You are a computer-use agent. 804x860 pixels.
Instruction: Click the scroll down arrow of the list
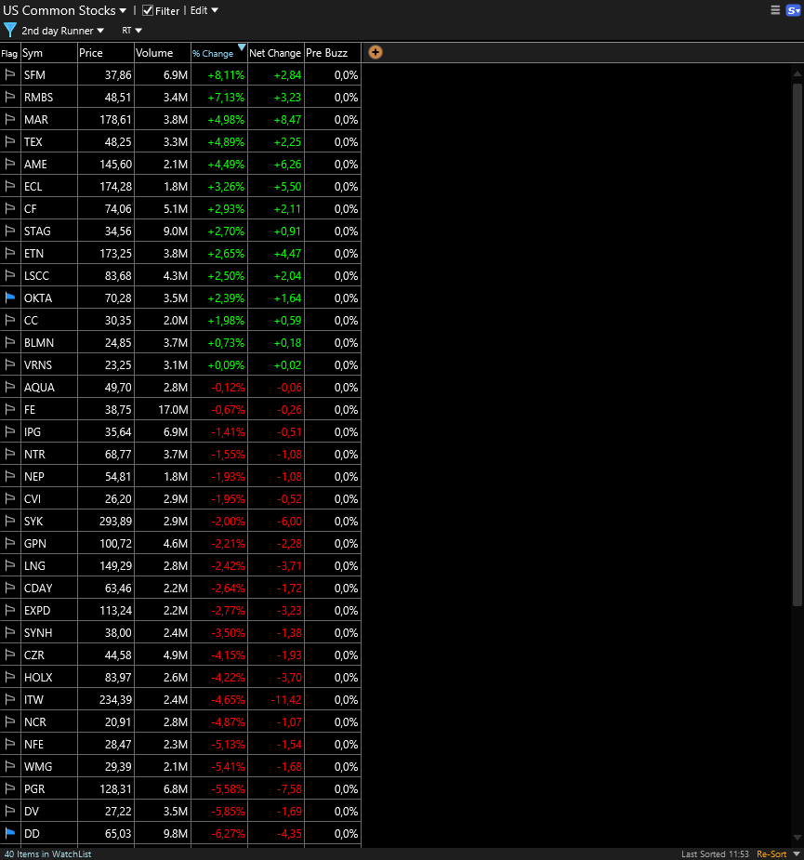coord(797,838)
